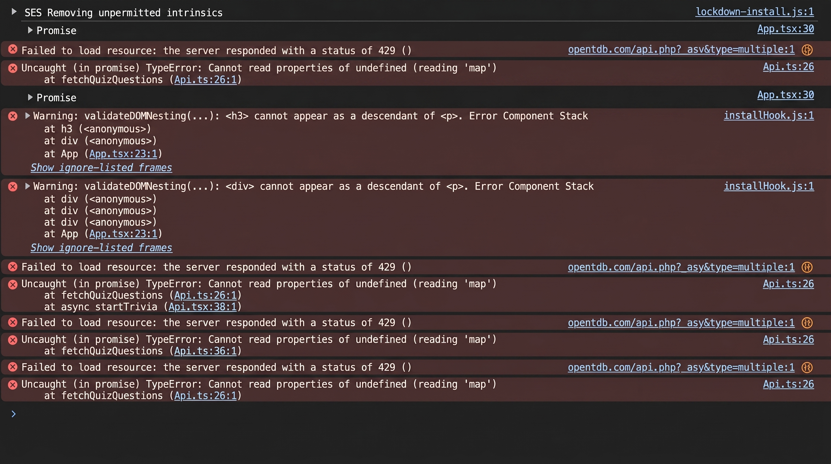Viewport: 831px width, 464px height.
Task: Click error icon on 429 row above startTrivia error
Action: (x=13, y=266)
